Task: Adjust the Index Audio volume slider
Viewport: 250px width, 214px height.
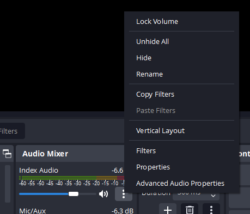Action: tap(58, 194)
